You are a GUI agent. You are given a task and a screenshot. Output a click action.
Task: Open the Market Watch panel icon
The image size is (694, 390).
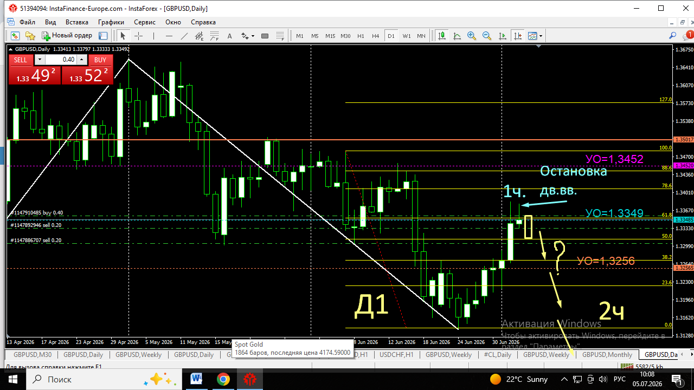103,36
